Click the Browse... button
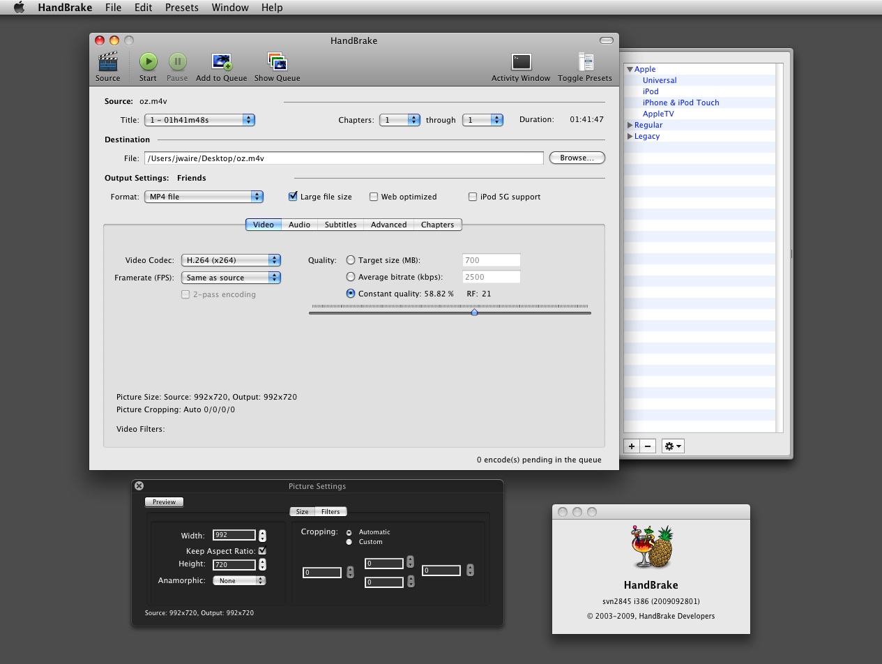The image size is (882, 664). (x=577, y=158)
